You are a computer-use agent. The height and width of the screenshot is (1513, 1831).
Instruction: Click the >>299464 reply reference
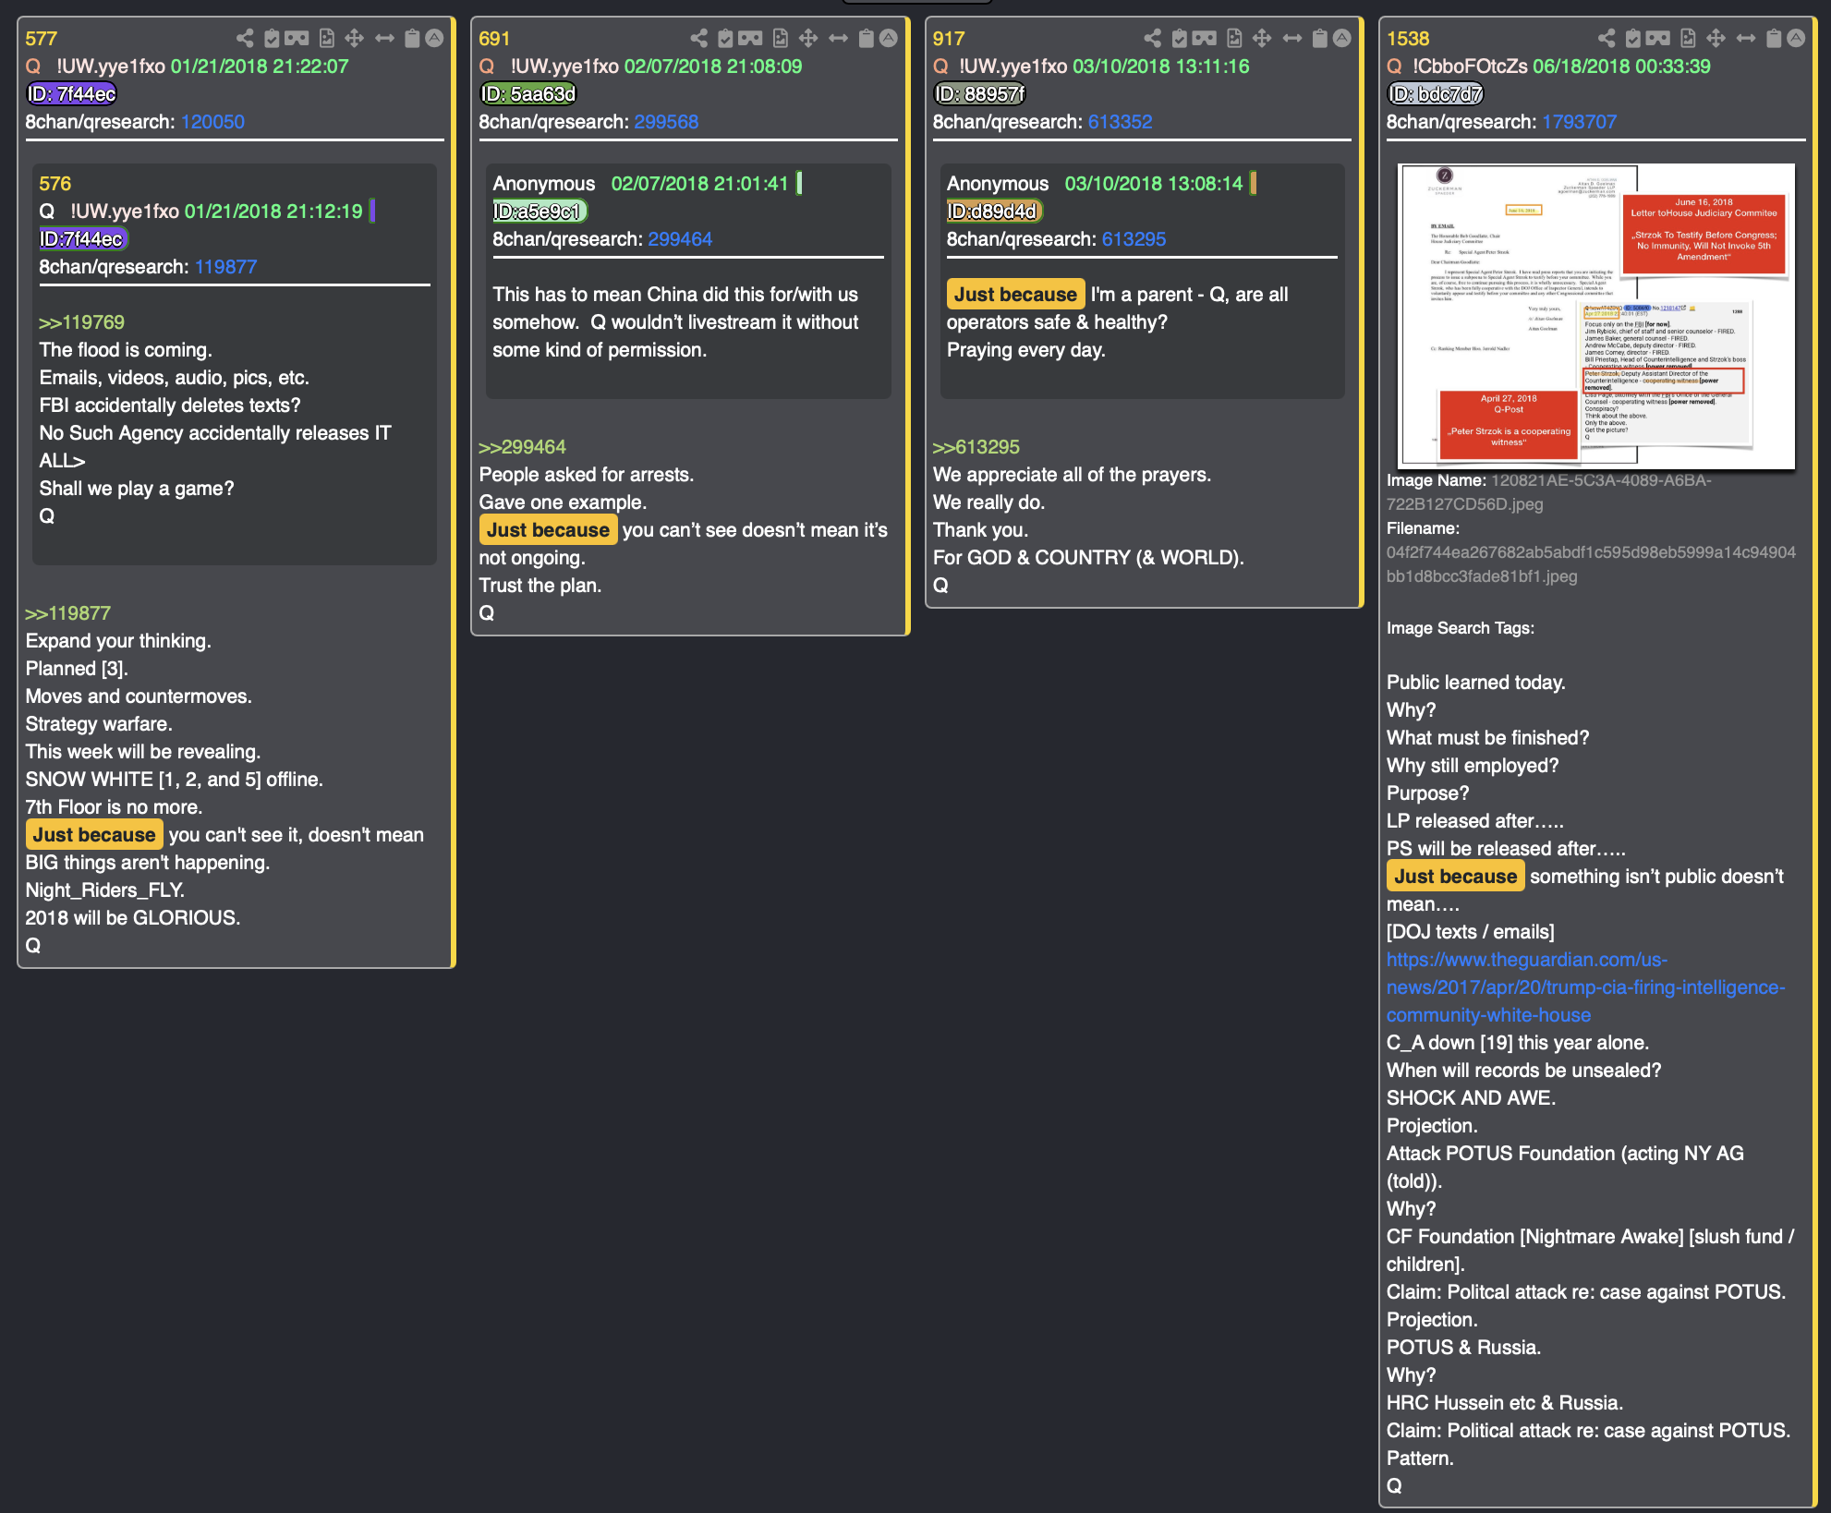(522, 447)
